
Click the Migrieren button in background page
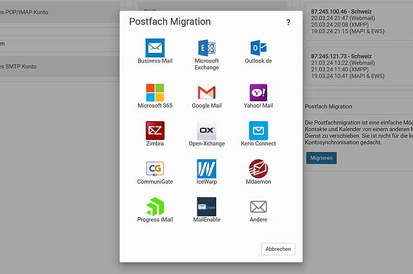coord(321,158)
